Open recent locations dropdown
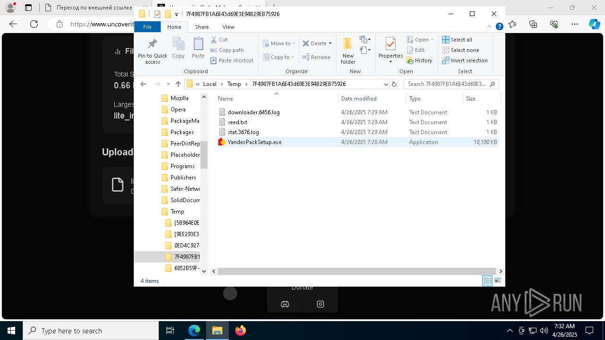 [168, 84]
